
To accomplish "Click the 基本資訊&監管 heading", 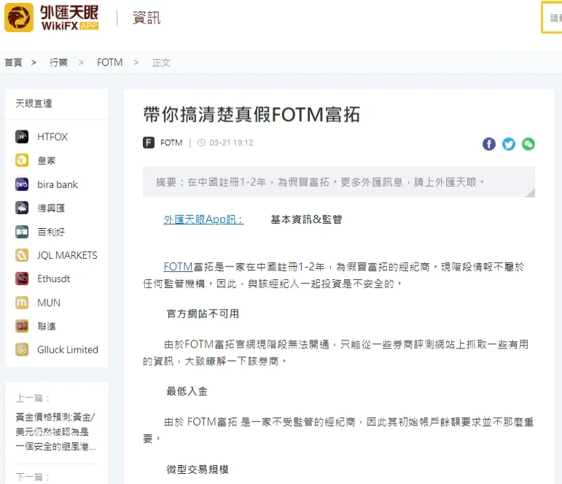I will (x=306, y=219).
